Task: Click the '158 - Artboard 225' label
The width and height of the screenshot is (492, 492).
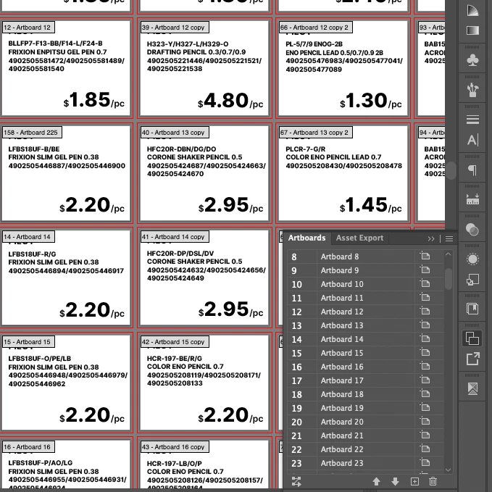Action: pyautogui.click(x=32, y=133)
